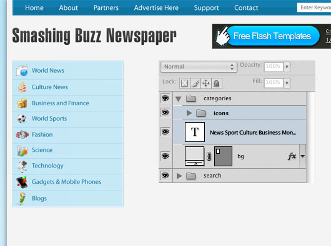Click the Blogs pencil icon

point(22,198)
